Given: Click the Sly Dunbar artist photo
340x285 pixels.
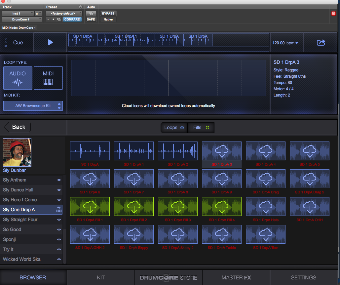Looking at the screenshot, I should pyautogui.click(x=17, y=152).
